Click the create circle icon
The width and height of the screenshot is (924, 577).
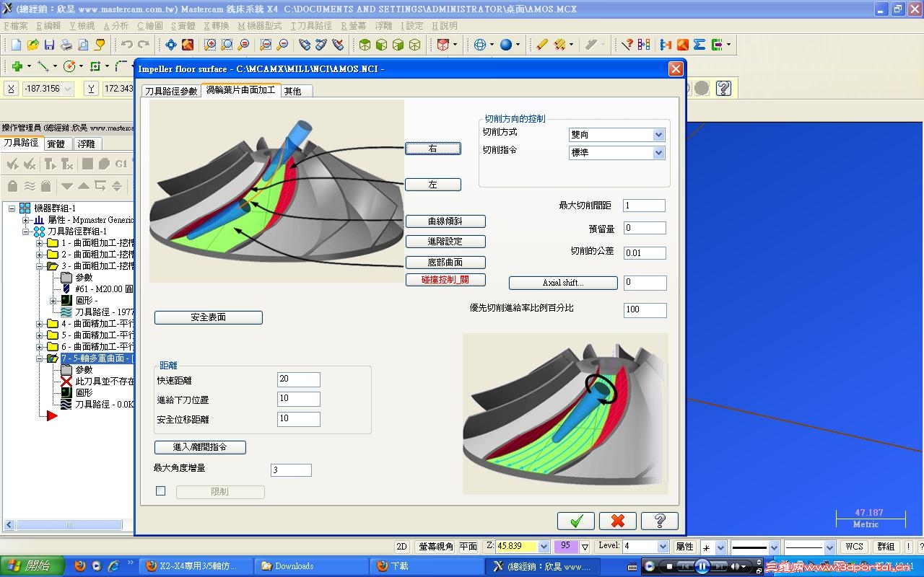(x=69, y=66)
